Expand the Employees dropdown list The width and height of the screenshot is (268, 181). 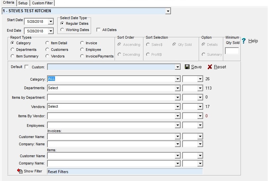[178, 126]
